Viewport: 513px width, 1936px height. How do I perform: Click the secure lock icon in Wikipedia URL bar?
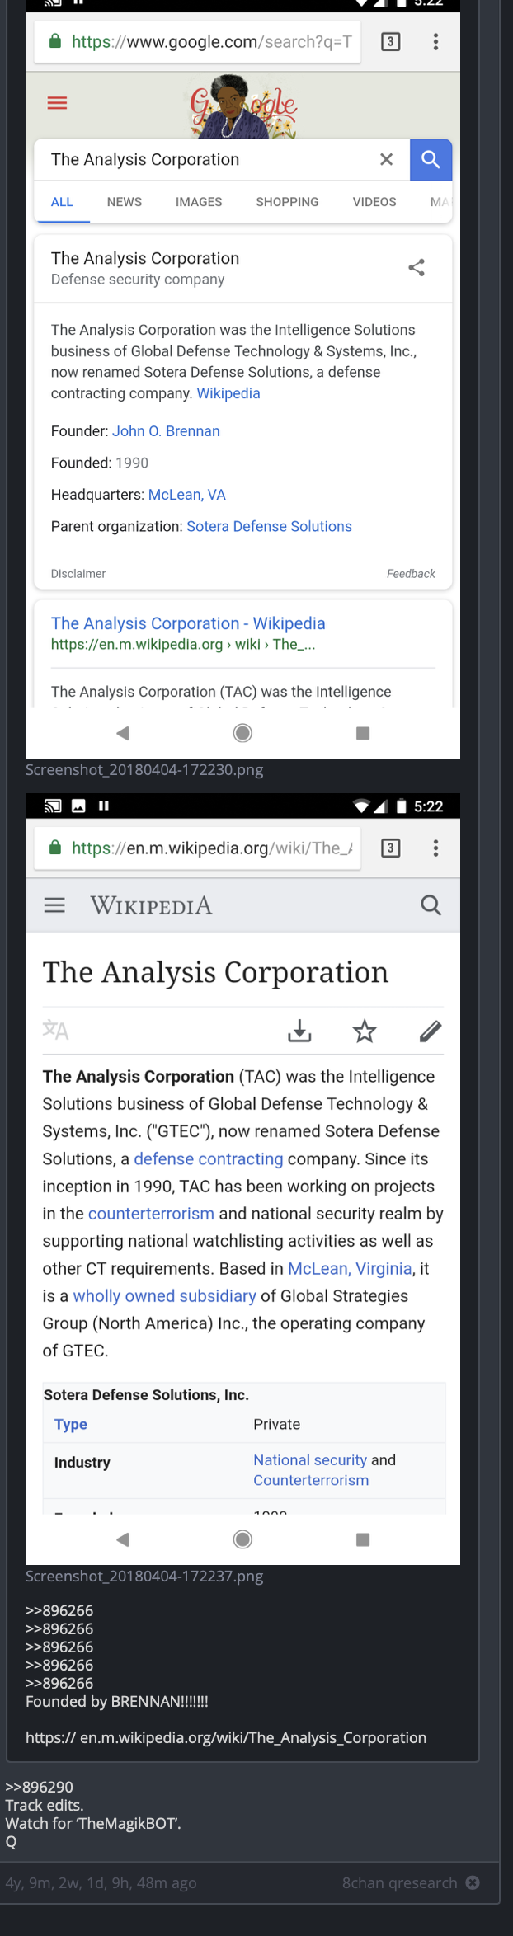[x=55, y=848]
